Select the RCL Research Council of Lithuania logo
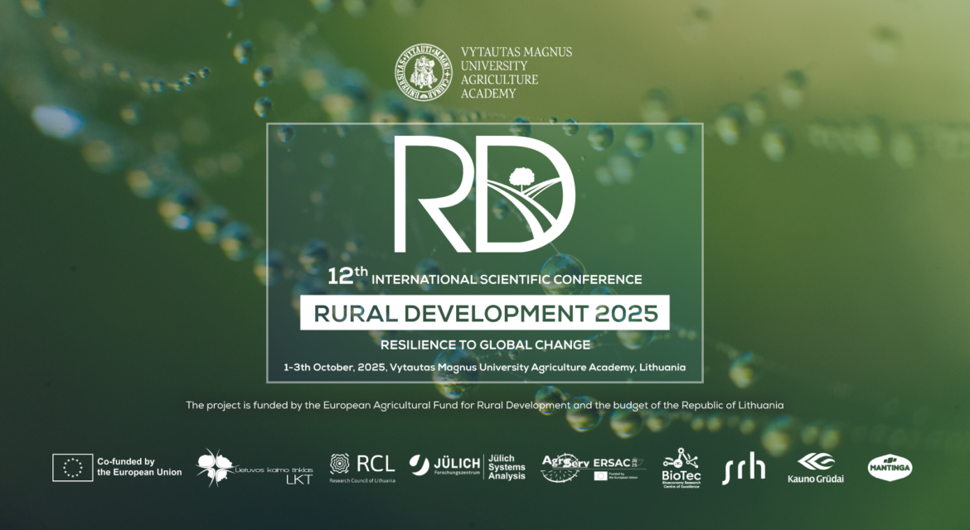The image size is (970, 530). coord(362,467)
